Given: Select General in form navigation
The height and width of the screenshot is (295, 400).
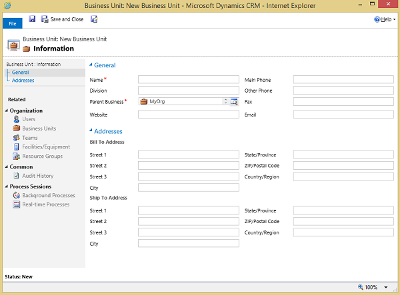Looking at the screenshot, I should pos(20,72).
